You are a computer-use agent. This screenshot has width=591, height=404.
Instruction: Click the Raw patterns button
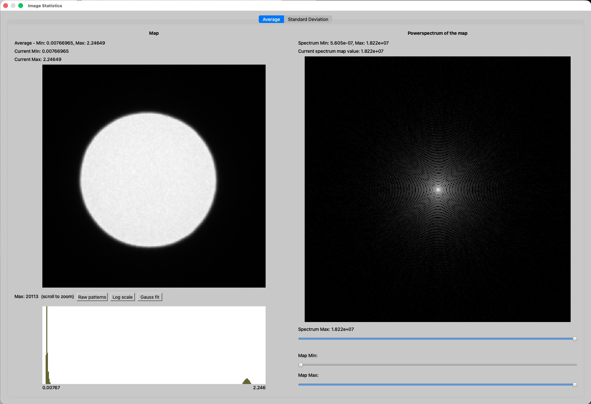click(92, 297)
